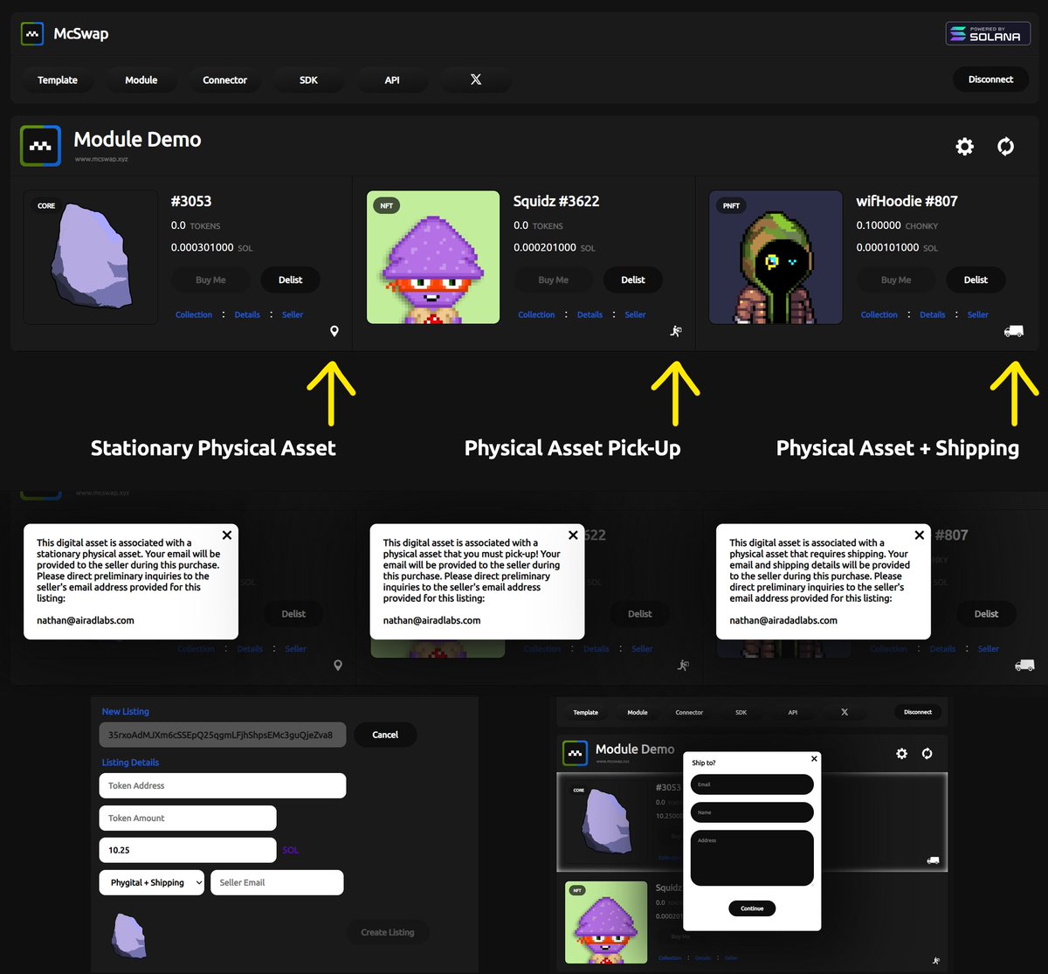Click Disconnect in the small nav above Ship to?
The height and width of the screenshot is (974, 1048).
click(918, 712)
